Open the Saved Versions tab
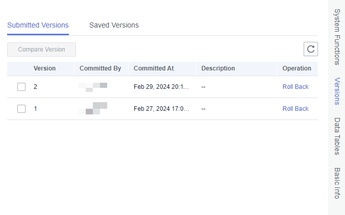 coord(114,25)
